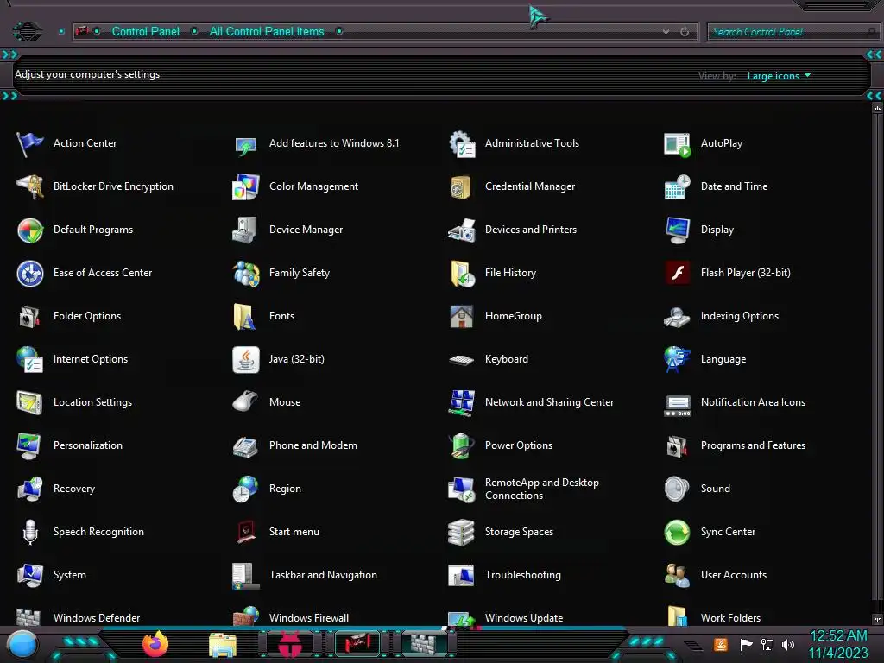Screen dimensions: 884x663
Task: Open the Mouse icon
Action: coord(246,402)
